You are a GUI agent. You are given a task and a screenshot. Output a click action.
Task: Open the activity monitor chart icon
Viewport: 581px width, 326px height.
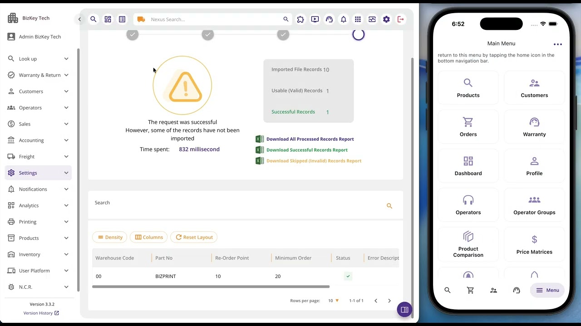[372, 19]
